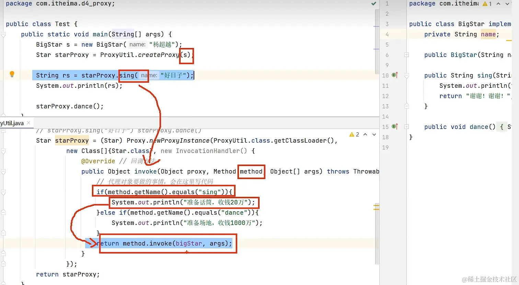This screenshot has height=285, width=519.
Task: Jump to previous warning in ProxyUtil editor
Action: click(x=365, y=134)
